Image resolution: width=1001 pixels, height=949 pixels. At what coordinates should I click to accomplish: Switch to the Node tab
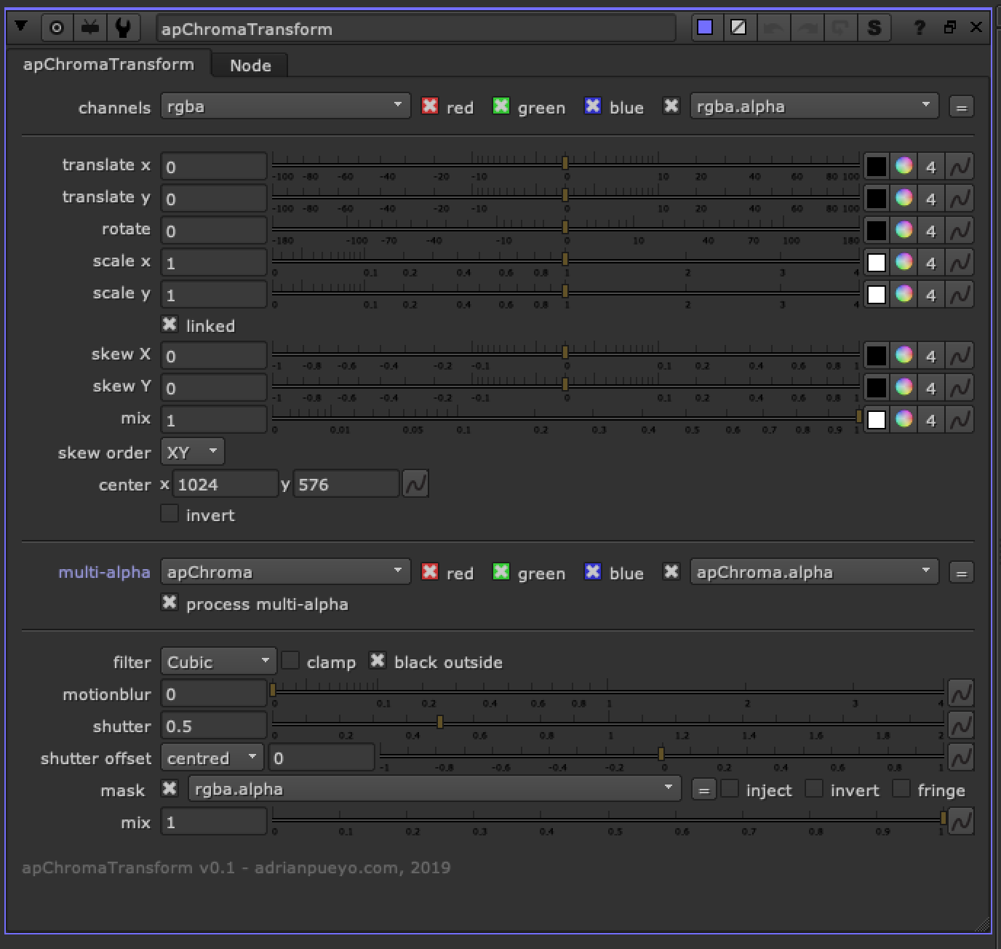coord(249,65)
